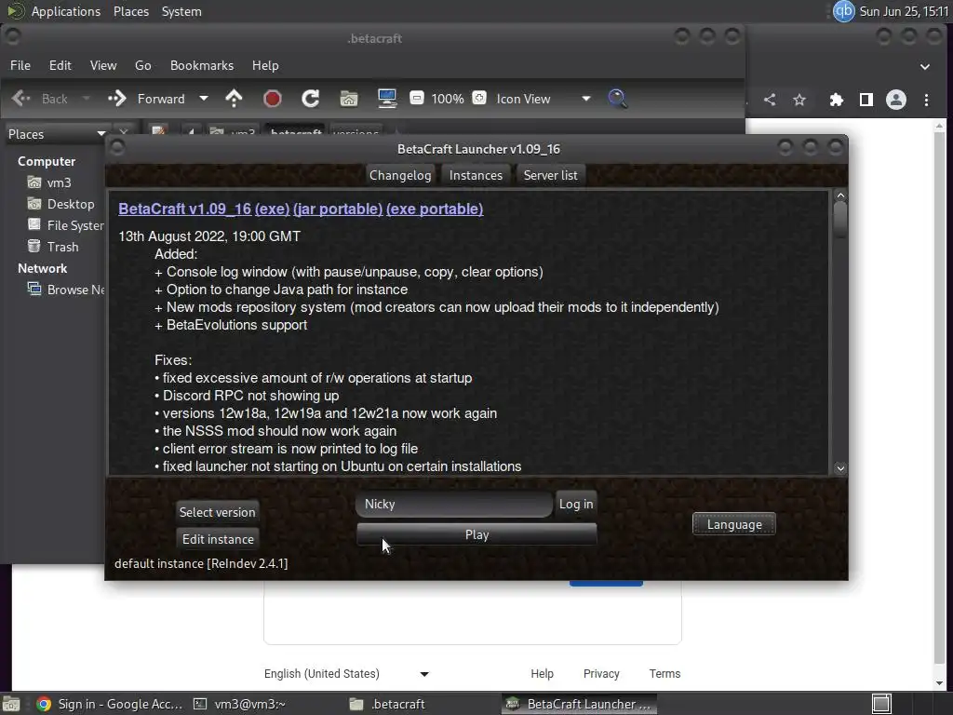This screenshot has width=953, height=715.
Task: Open the Bookmarks menu
Action: pyautogui.click(x=202, y=65)
